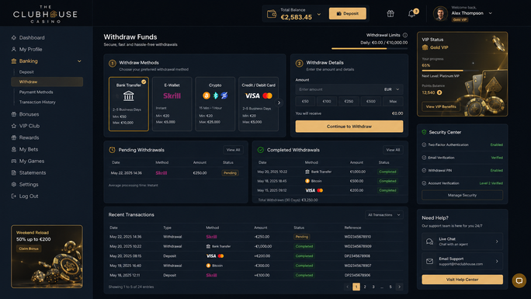Show more withdraw methods with the arrow
Viewport: 531px width, 299px height.
coord(279,103)
